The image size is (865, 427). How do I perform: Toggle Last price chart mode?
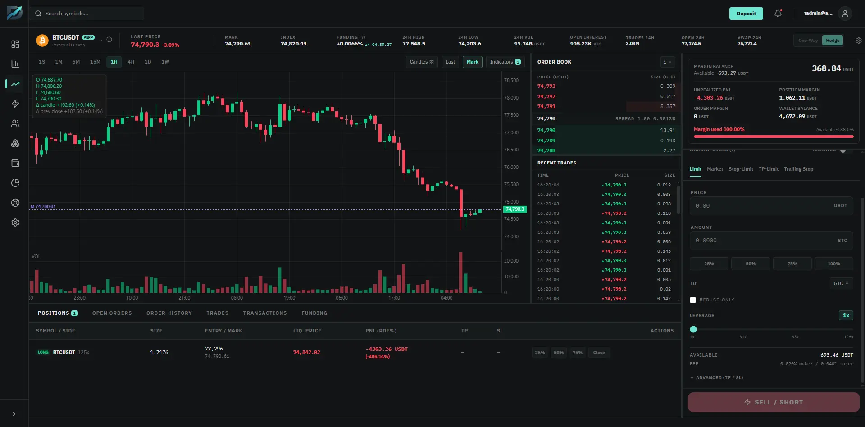click(x=450, y=62)
